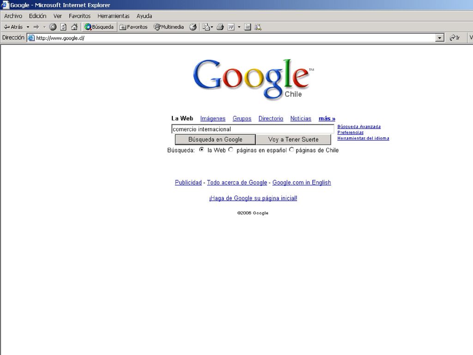Click the Atrás back arrow button

(13, 27)
